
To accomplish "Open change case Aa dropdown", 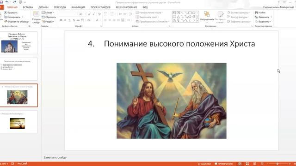I will tap(89, 20).
